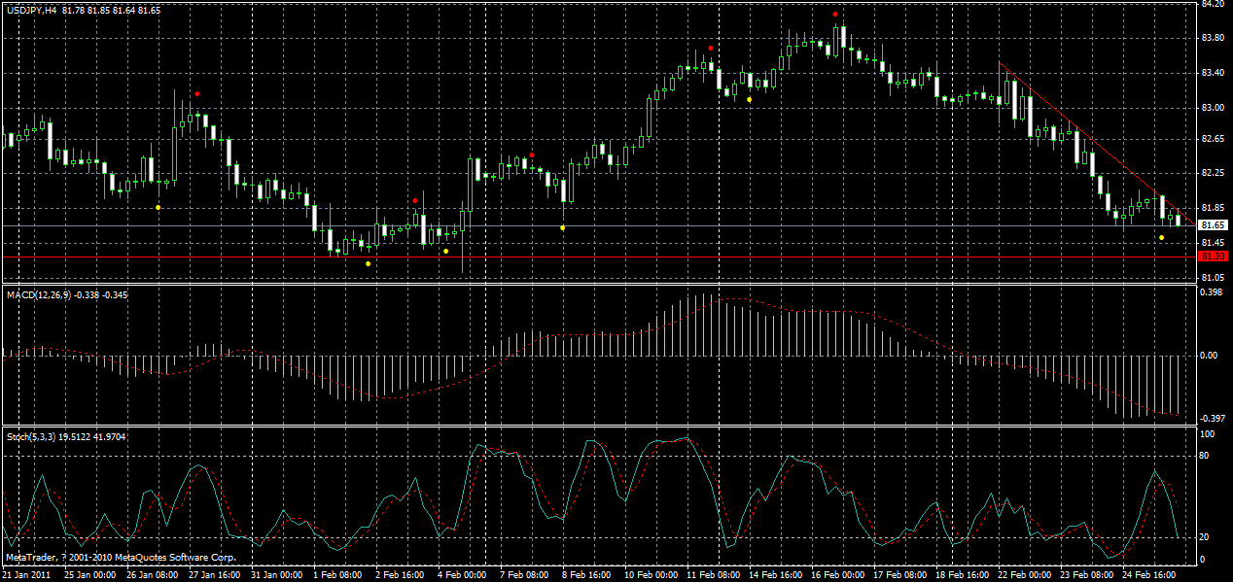
Task: Click the yellow dot below the most recent candles
Action: [x=1161, y=236]
